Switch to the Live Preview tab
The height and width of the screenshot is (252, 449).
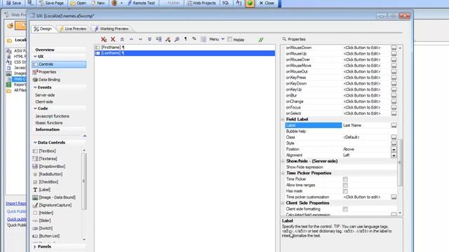point(73,29)
